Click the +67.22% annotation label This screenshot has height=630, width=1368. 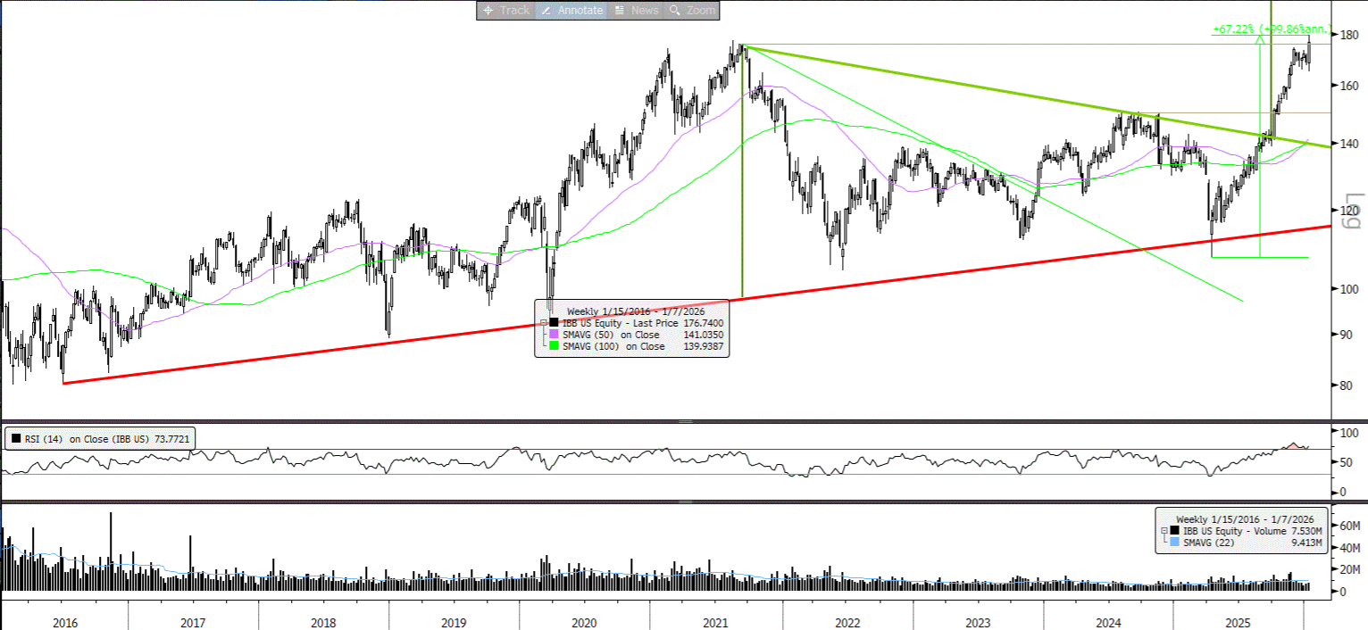[1233, 29]
